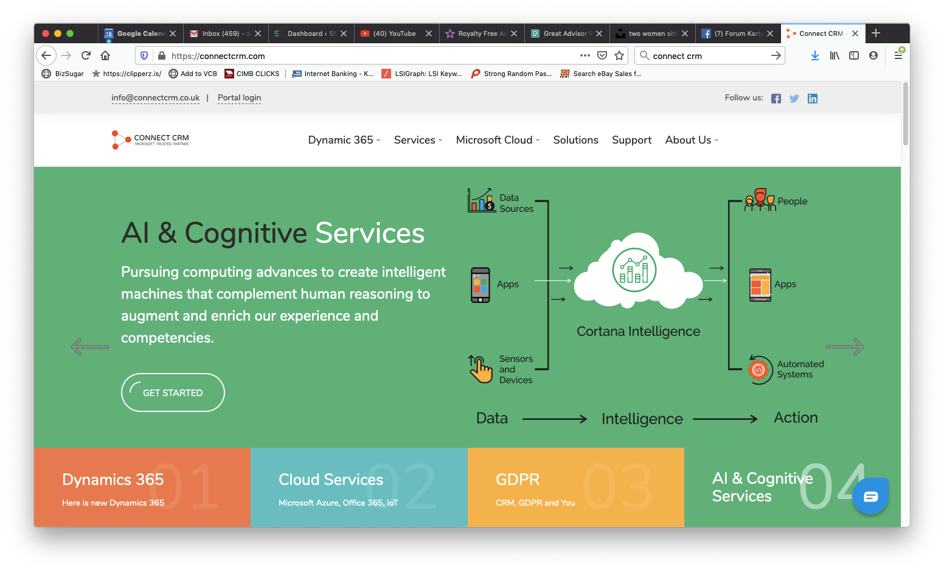The height and width of the screenshot is (572, 944).
Task: Click the padlock site security icon
Action: tap(161, 55)
